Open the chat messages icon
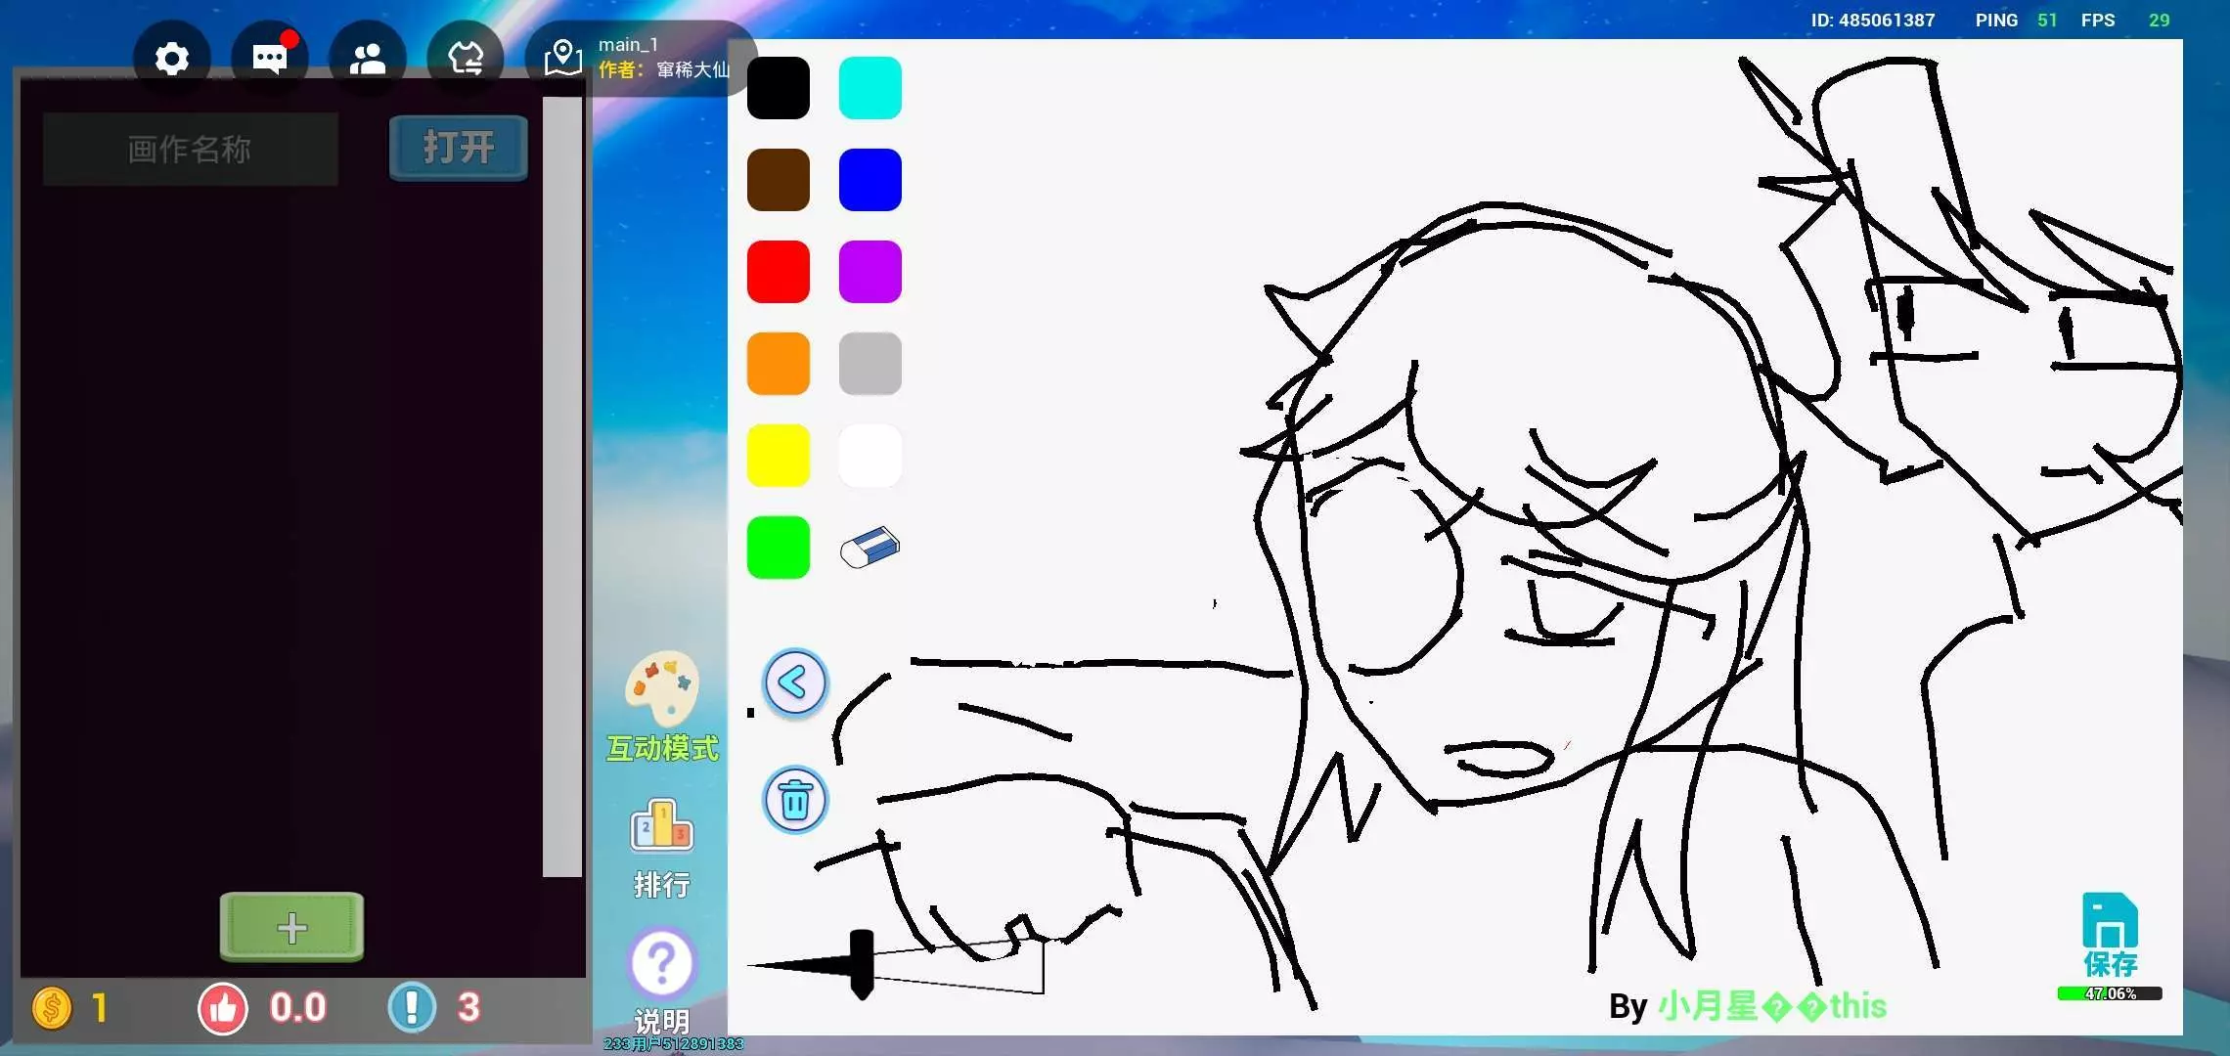The image size is (2230, 1056). tap(270, 59)
